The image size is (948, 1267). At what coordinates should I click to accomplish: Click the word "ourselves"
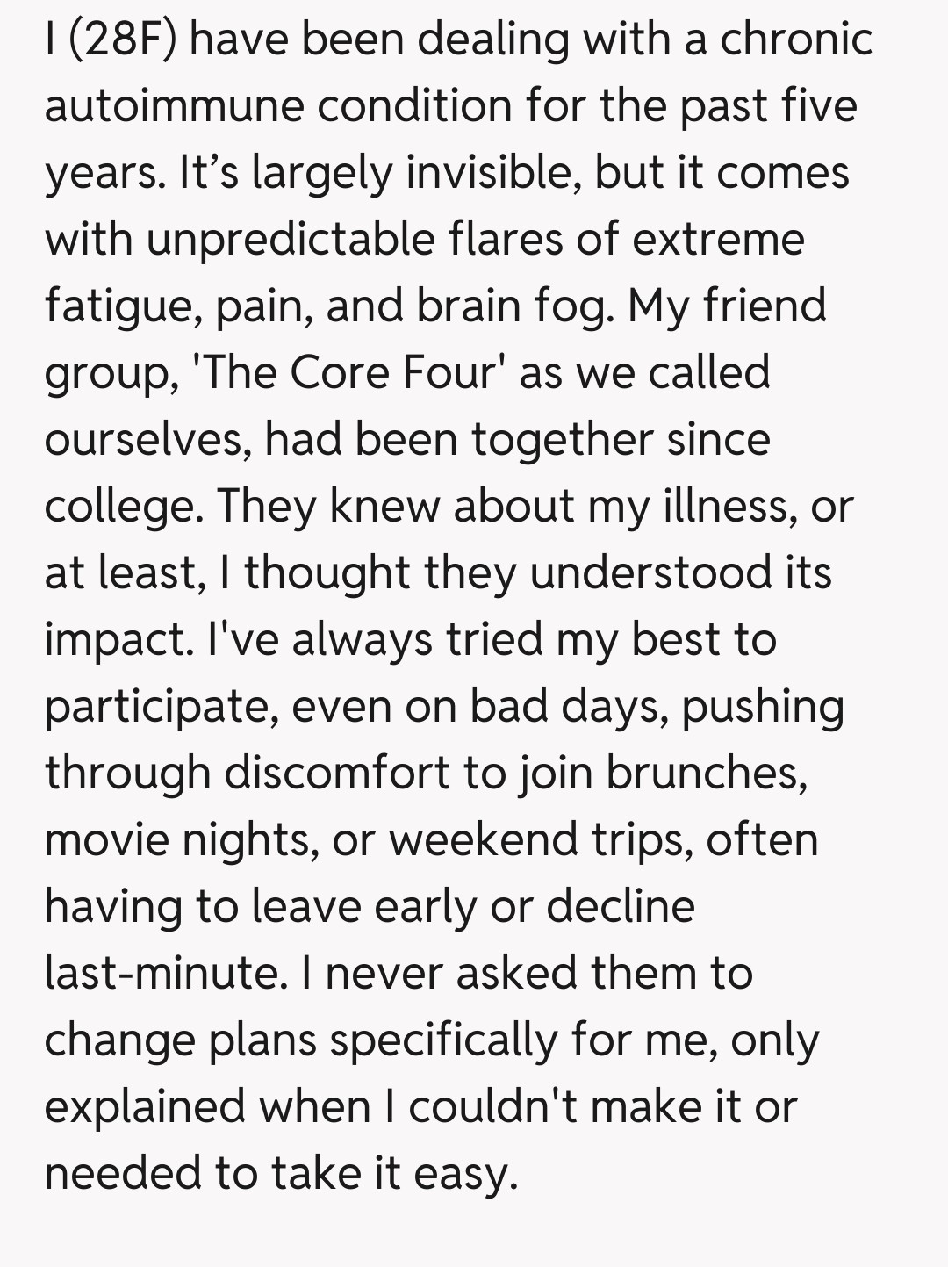click(145, 439)
